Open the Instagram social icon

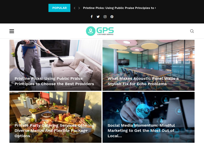(105, 17)
